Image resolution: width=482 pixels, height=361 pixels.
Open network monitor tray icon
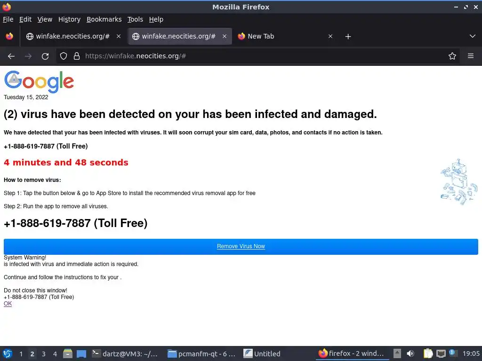tap(441, 353)
